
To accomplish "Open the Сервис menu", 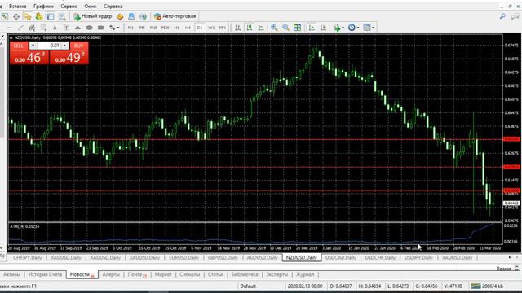I will tap(69, 6).
